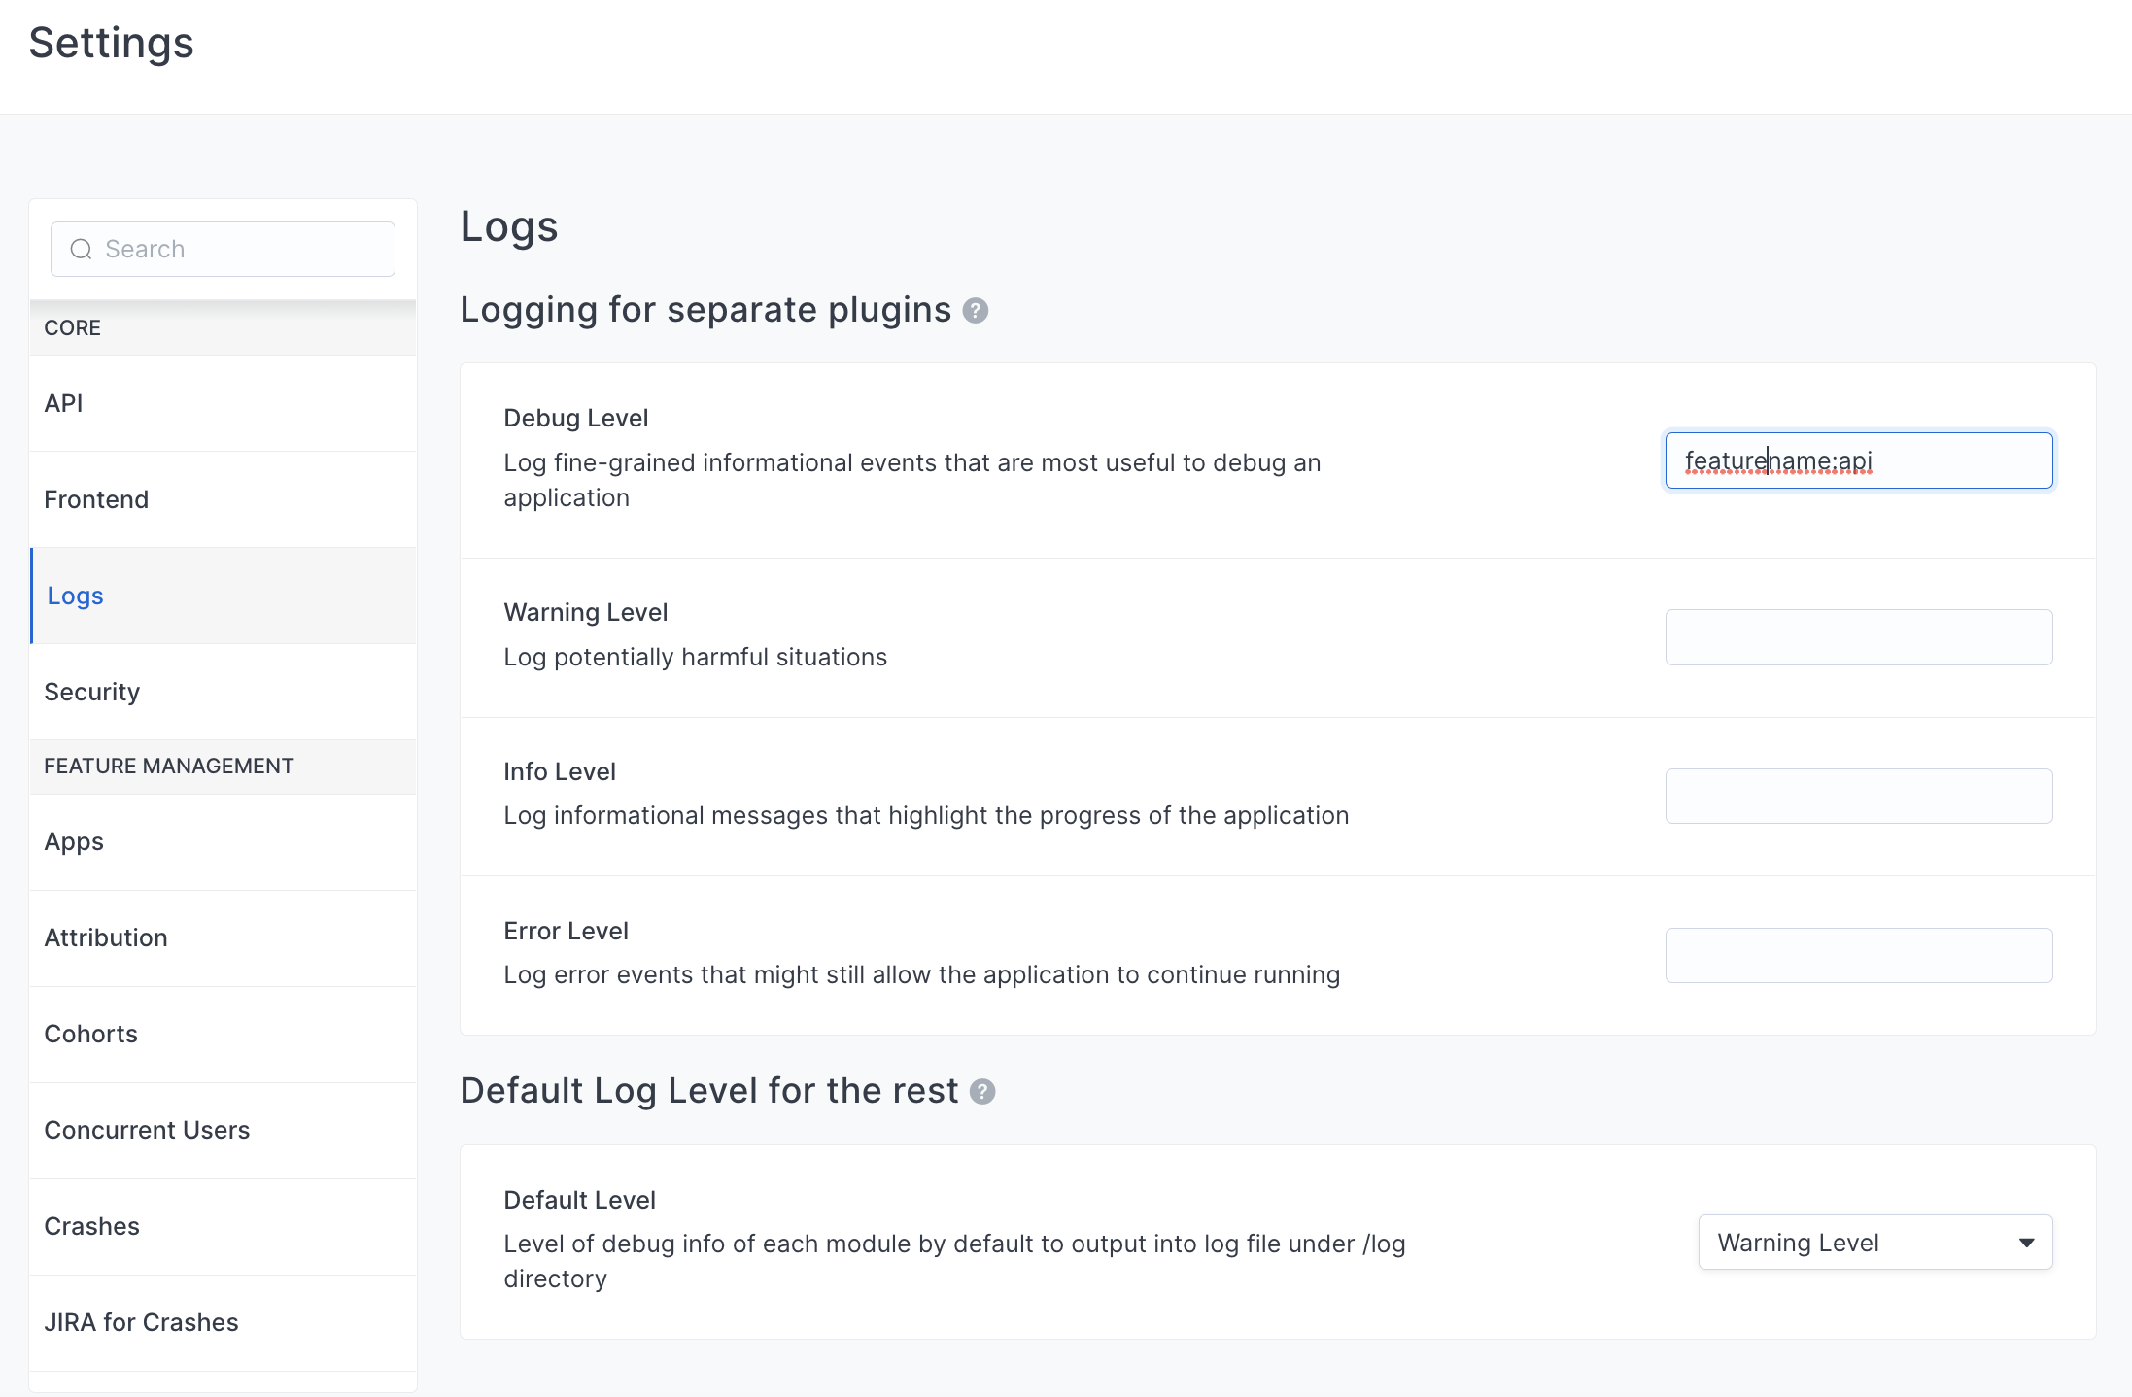Open Crashes settings

click(224, 1227)
